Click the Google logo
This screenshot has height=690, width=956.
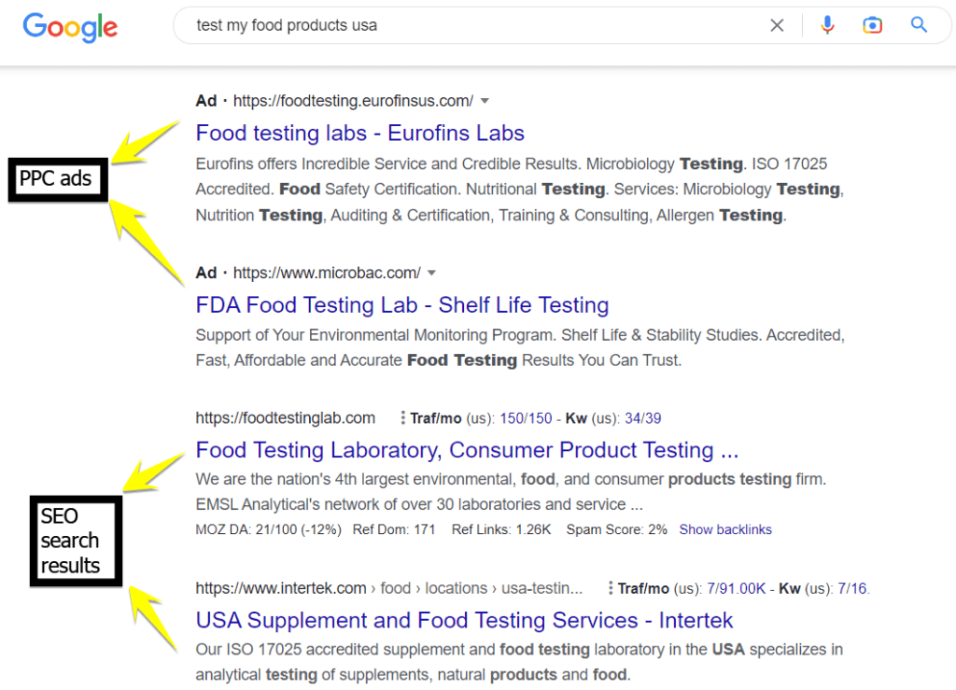coord(69,27)
